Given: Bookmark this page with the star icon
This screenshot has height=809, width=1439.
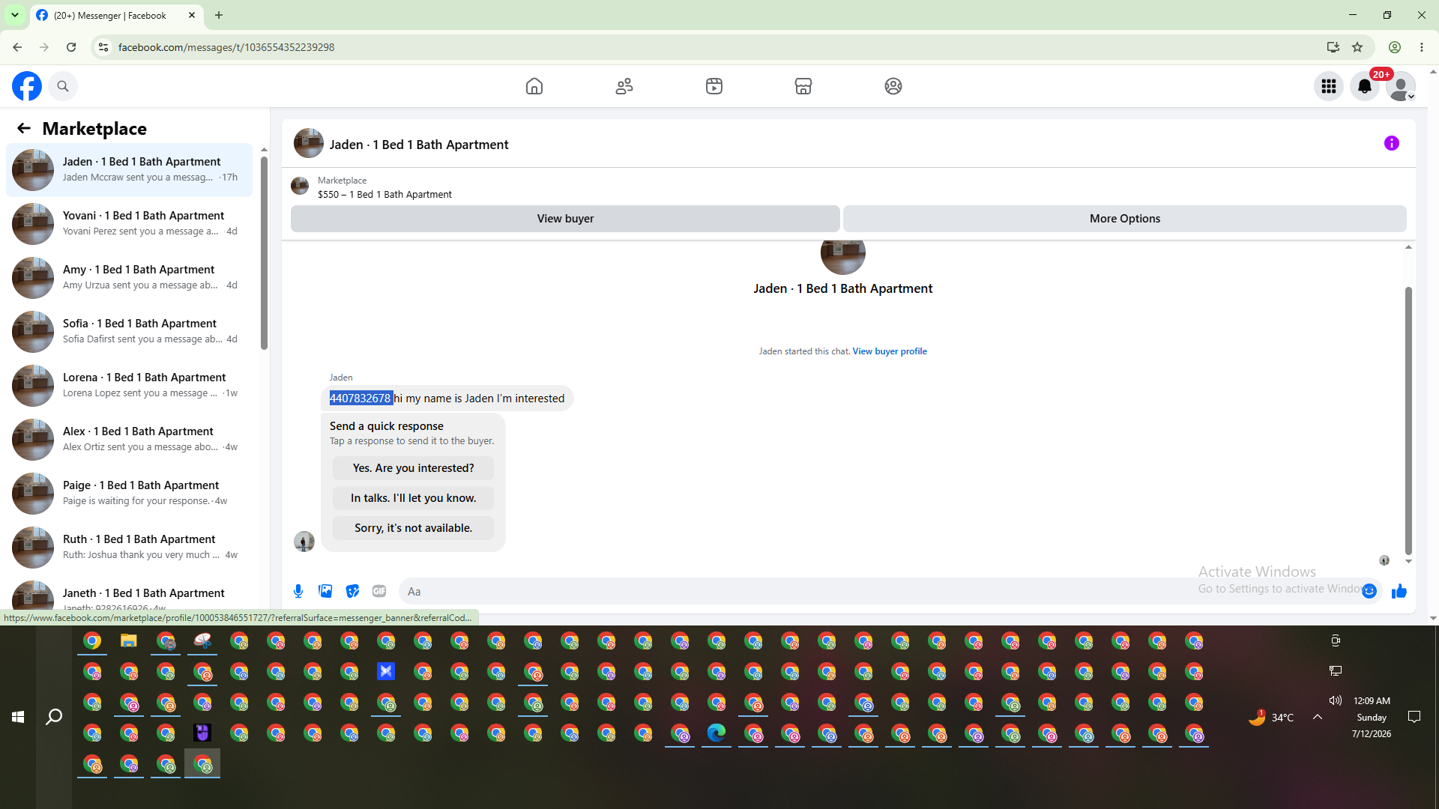Looking at the screenshot, I should (1357, 47).
